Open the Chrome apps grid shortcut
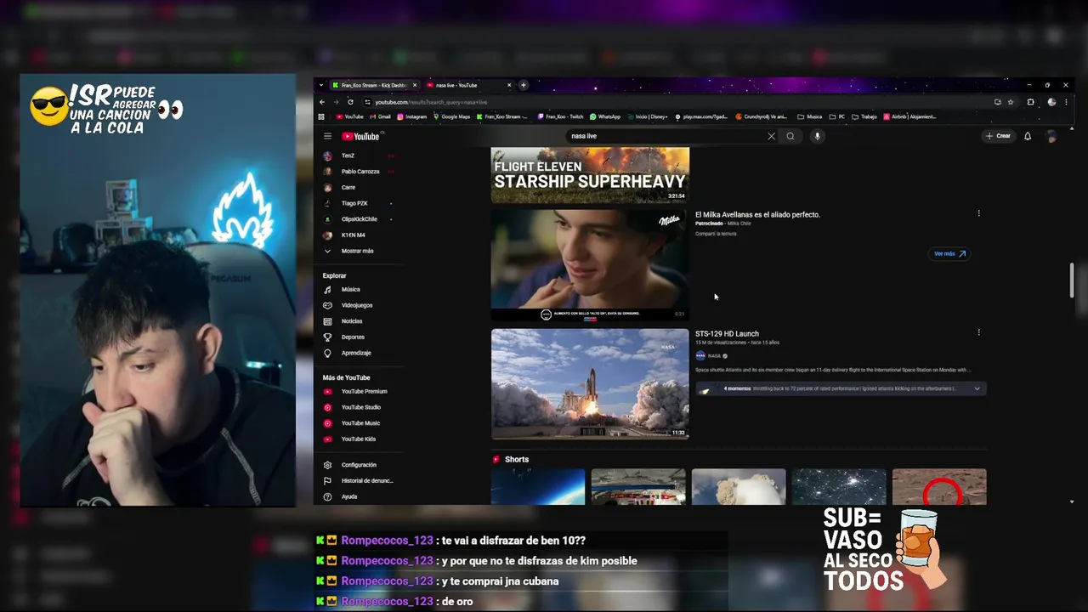The height and width of the screenshot is (612, 1088). [321, 116]
